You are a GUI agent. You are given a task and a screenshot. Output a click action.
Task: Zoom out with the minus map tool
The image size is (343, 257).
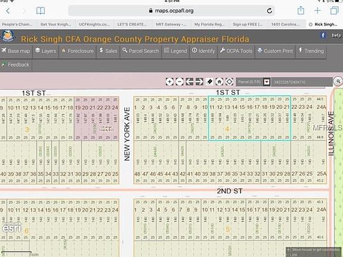180,82
